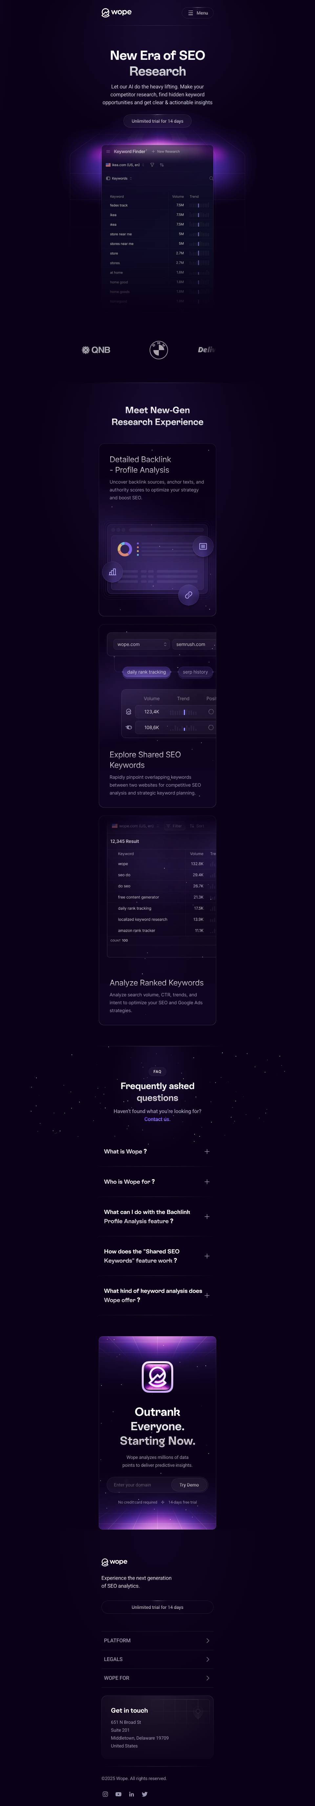The width and height of the screenshot is (315, 1806).
Task: Follow the 'Contact us.' link
Action: (x=157, y=1119)
